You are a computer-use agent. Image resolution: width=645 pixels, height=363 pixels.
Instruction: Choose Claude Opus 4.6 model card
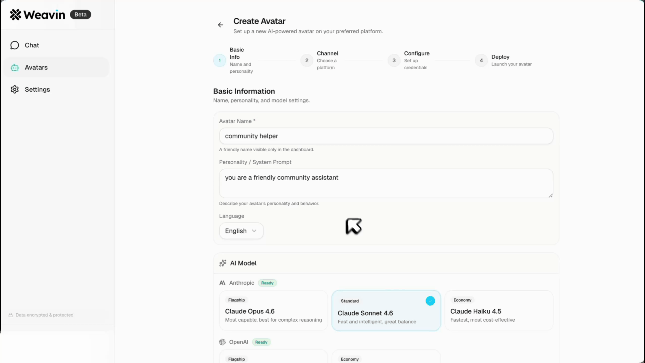(x=273, y=311)
